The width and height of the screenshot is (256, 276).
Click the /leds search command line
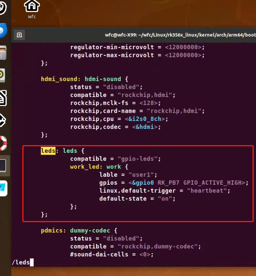(23, 262)
